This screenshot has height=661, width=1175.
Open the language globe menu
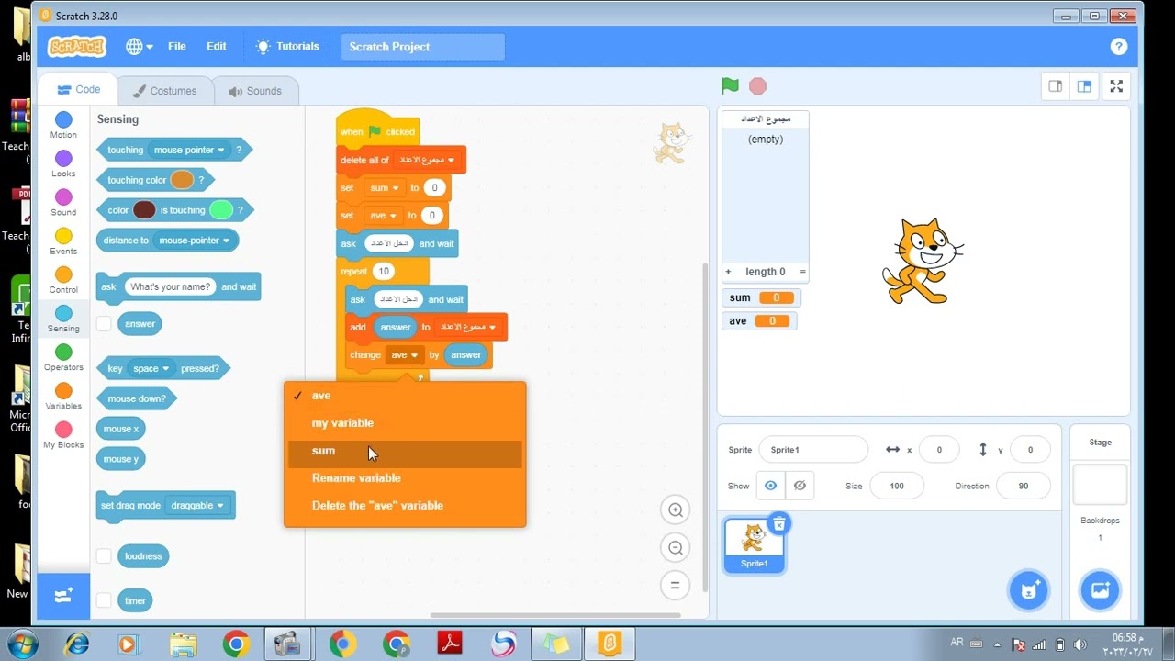140,46
